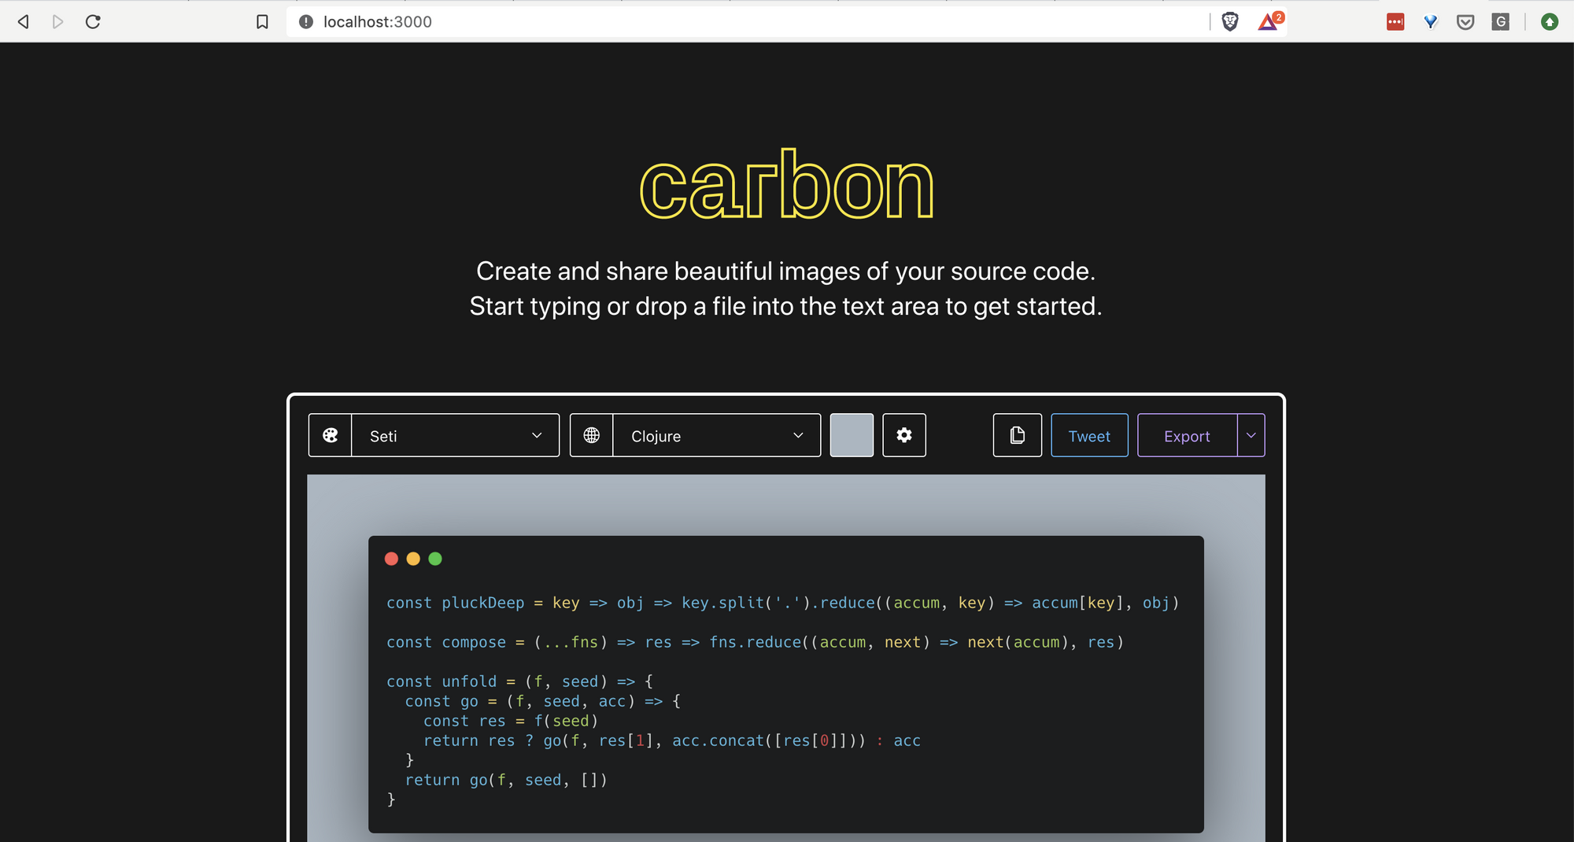
Task: Click the browser back arrow
Action: tap(24, 22)
